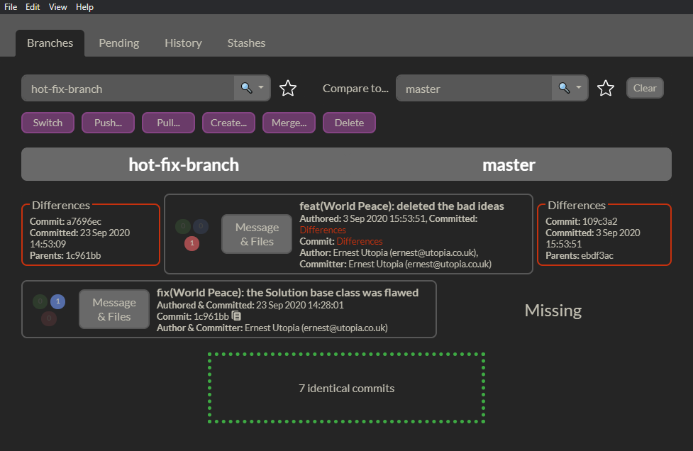Click fix(World Peace) commit title

point(288,293)
